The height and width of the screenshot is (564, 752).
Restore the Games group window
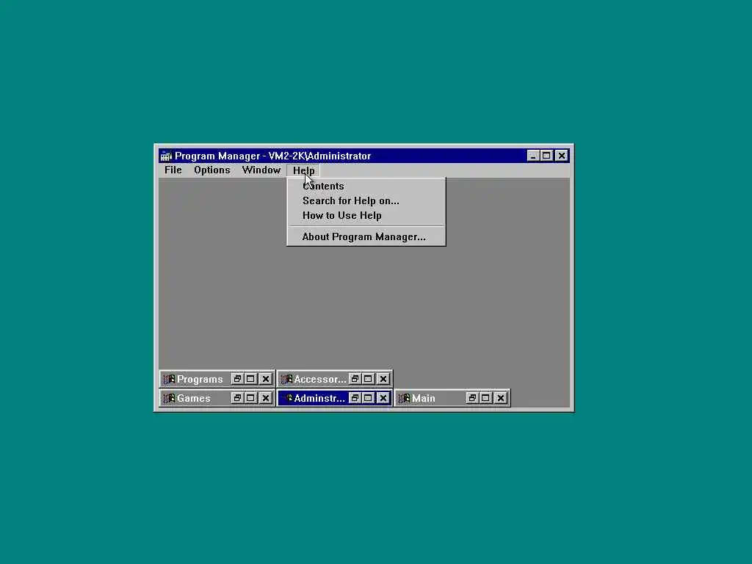coord(237,398)
